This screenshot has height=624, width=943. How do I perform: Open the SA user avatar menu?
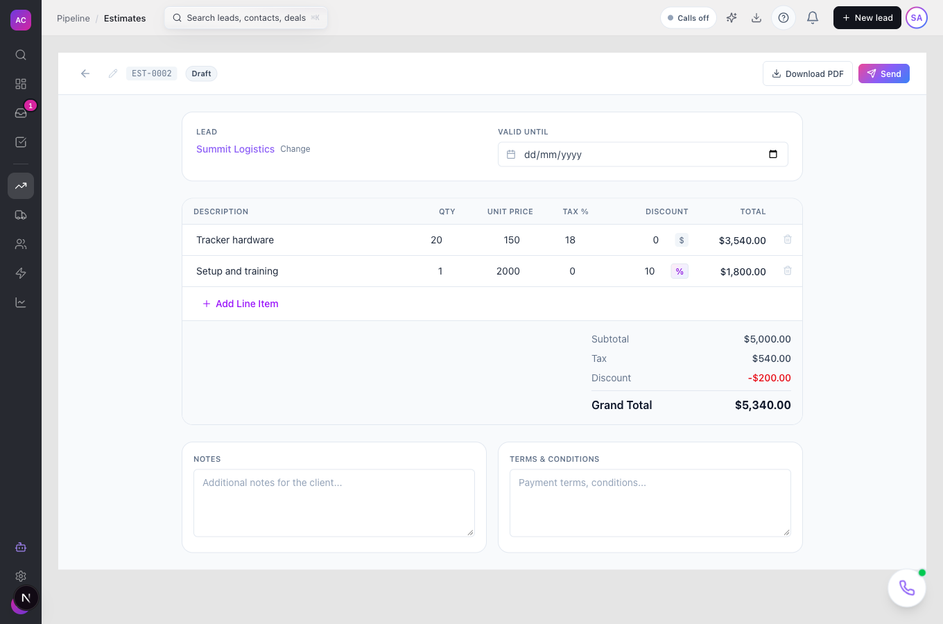917,18
